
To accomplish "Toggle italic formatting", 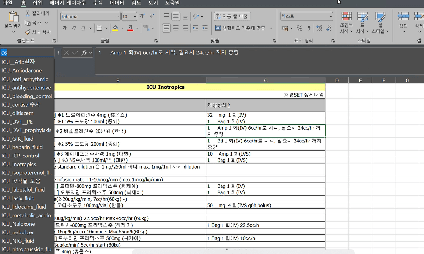I will pos(74,28).
